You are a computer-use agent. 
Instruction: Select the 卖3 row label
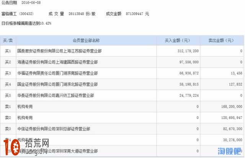(8, 129)
